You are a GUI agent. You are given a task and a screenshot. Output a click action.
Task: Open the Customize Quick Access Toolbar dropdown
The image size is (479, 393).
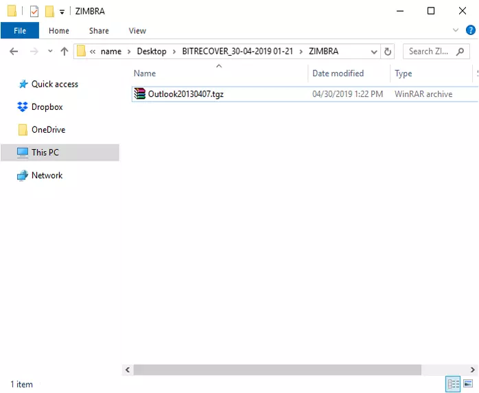point(62,12)
